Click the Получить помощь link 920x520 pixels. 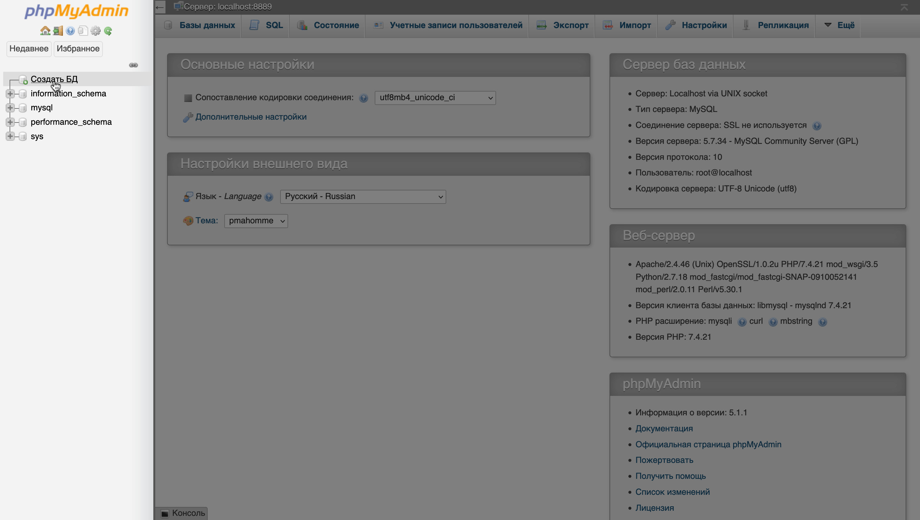[671, 477]
